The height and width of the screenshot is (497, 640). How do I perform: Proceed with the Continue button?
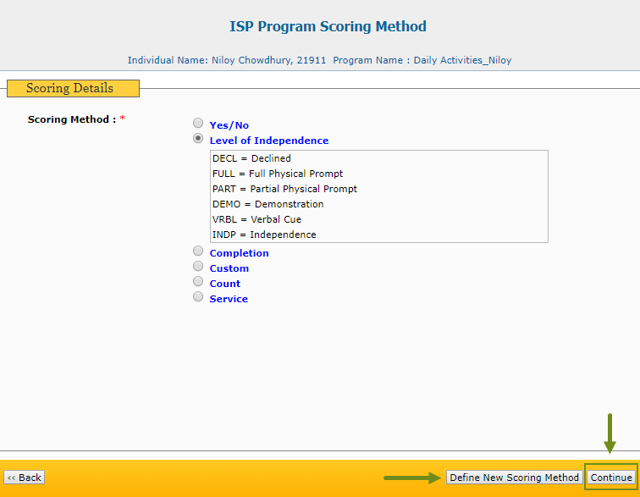pos(611,478)
